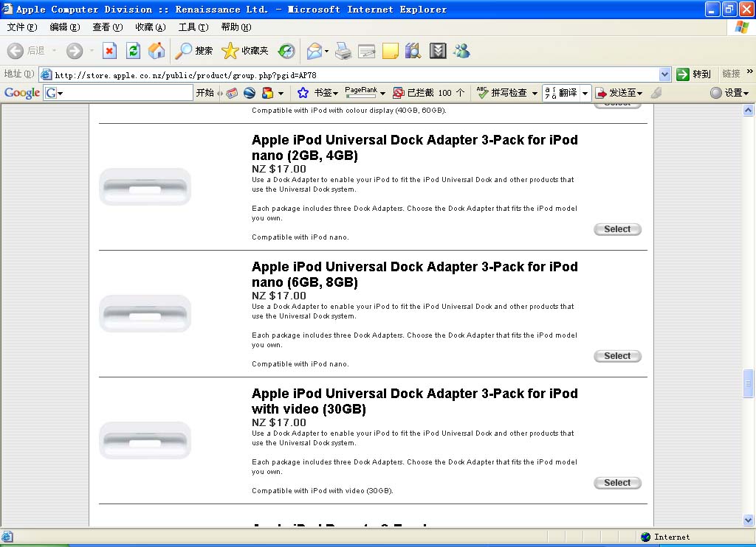Open the History clock icon
756x547 pixels.
tap(286, 51)
